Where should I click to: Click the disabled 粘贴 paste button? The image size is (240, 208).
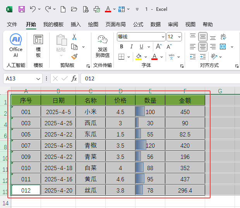[x=62, y=45]
